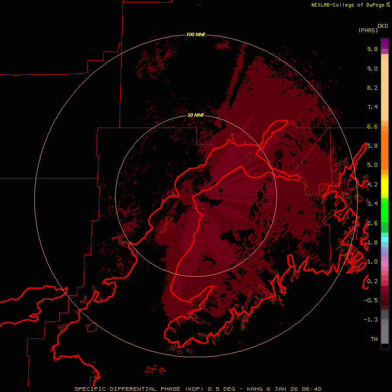Click the 4.2 value on the color scale

(372, 185)
